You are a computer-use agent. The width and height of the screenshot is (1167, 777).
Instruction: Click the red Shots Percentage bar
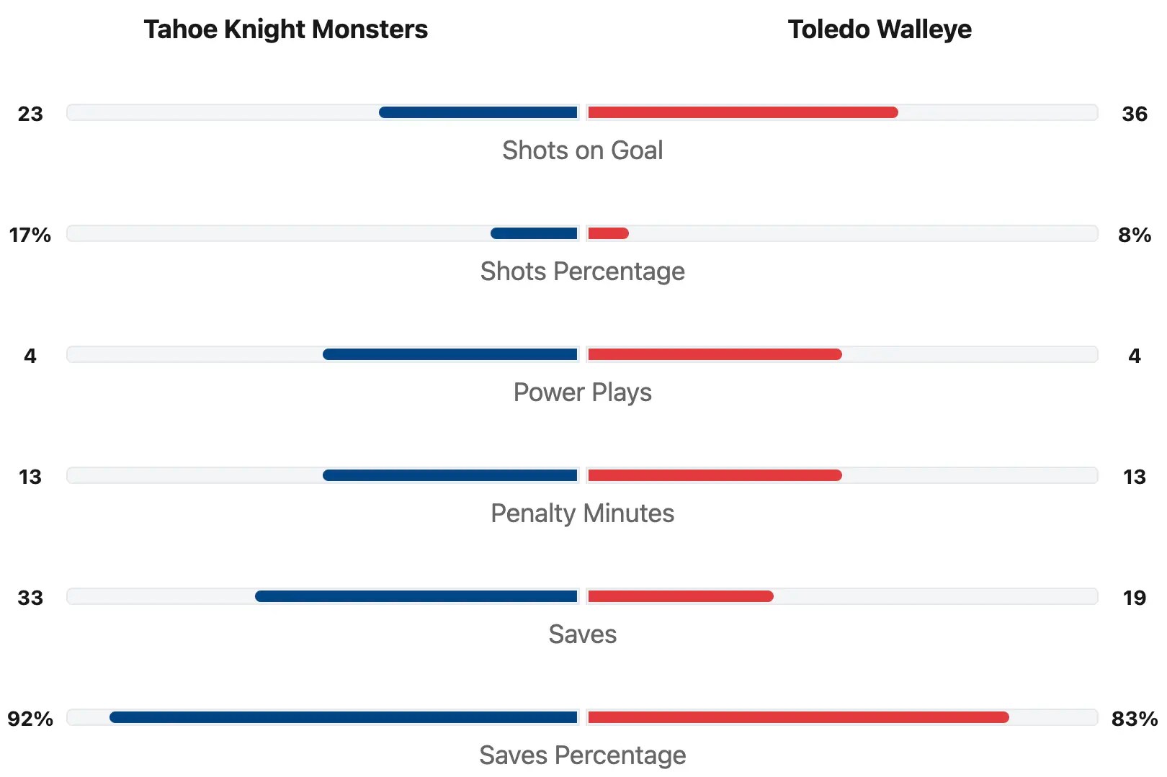[x=608, y=233]
